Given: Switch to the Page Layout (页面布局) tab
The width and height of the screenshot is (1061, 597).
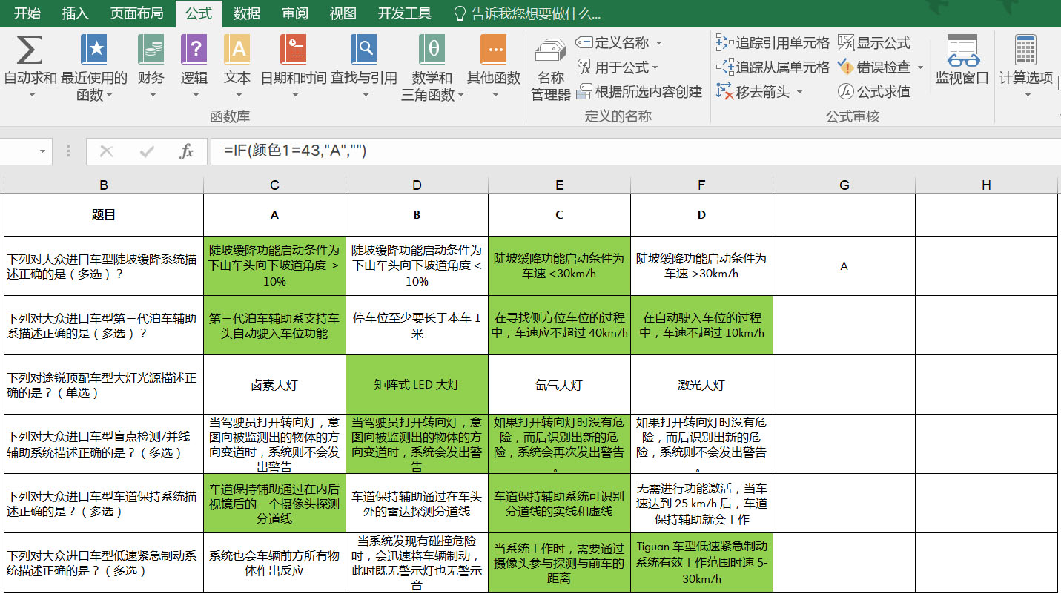Looking at the screenshot, I should 136,13.
